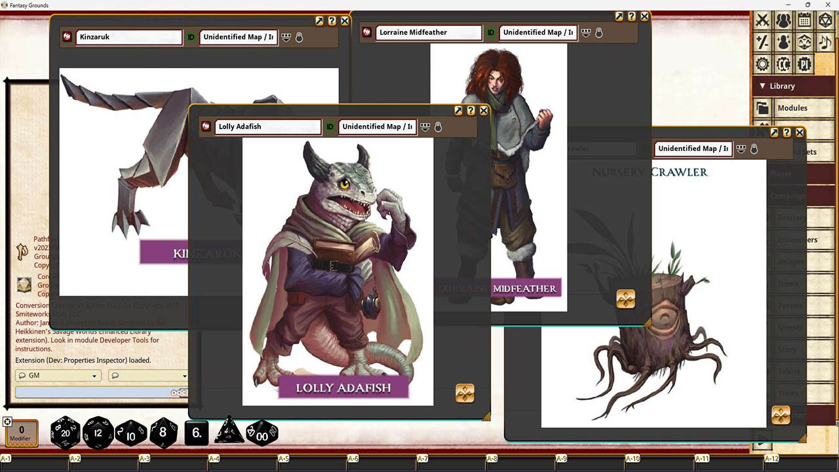The height and width of the screenshot is (472, 839).
Task: Toggle player sharing icon on Lolly Adafish window
Action: pos(425,127)
